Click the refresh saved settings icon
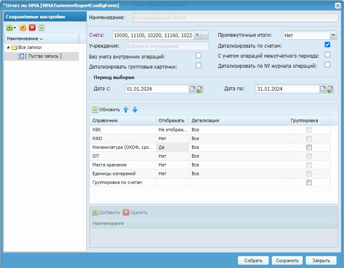 click(x=41, y=28)
